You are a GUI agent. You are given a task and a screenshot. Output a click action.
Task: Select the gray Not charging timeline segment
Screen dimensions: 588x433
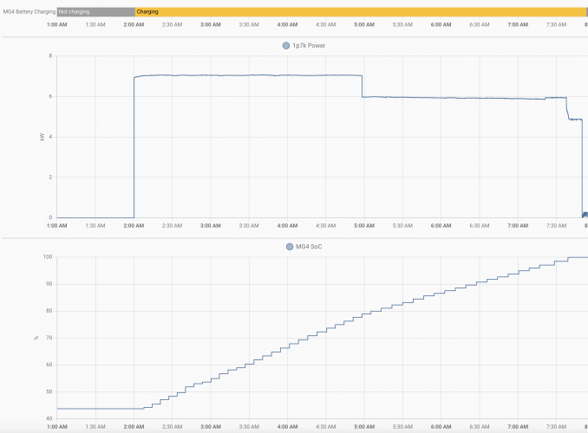95,12
